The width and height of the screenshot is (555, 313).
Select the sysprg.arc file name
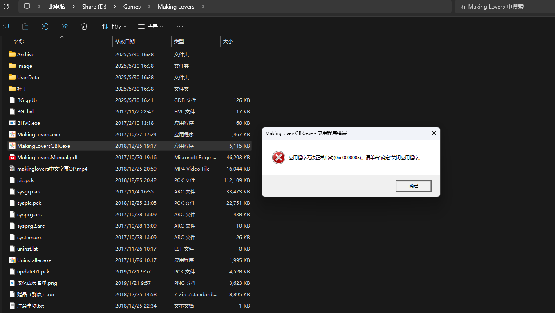tap(29, 214)
